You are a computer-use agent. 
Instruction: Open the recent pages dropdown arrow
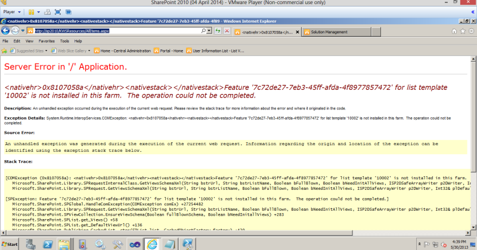tap(23, 31)
